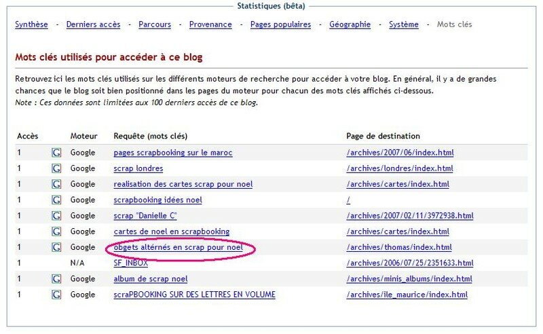Image resolution: width=543 pixels, height=334 pixels.
Task: Go to the Provenance tab
Action: pos(210,24)
